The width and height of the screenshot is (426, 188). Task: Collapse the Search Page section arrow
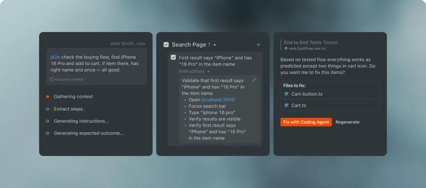215,45
